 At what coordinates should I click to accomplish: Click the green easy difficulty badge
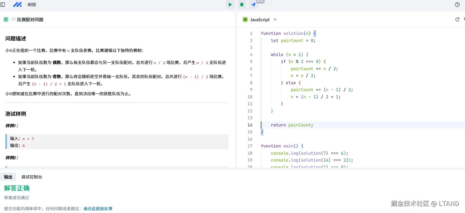click(x=6, y=19)
